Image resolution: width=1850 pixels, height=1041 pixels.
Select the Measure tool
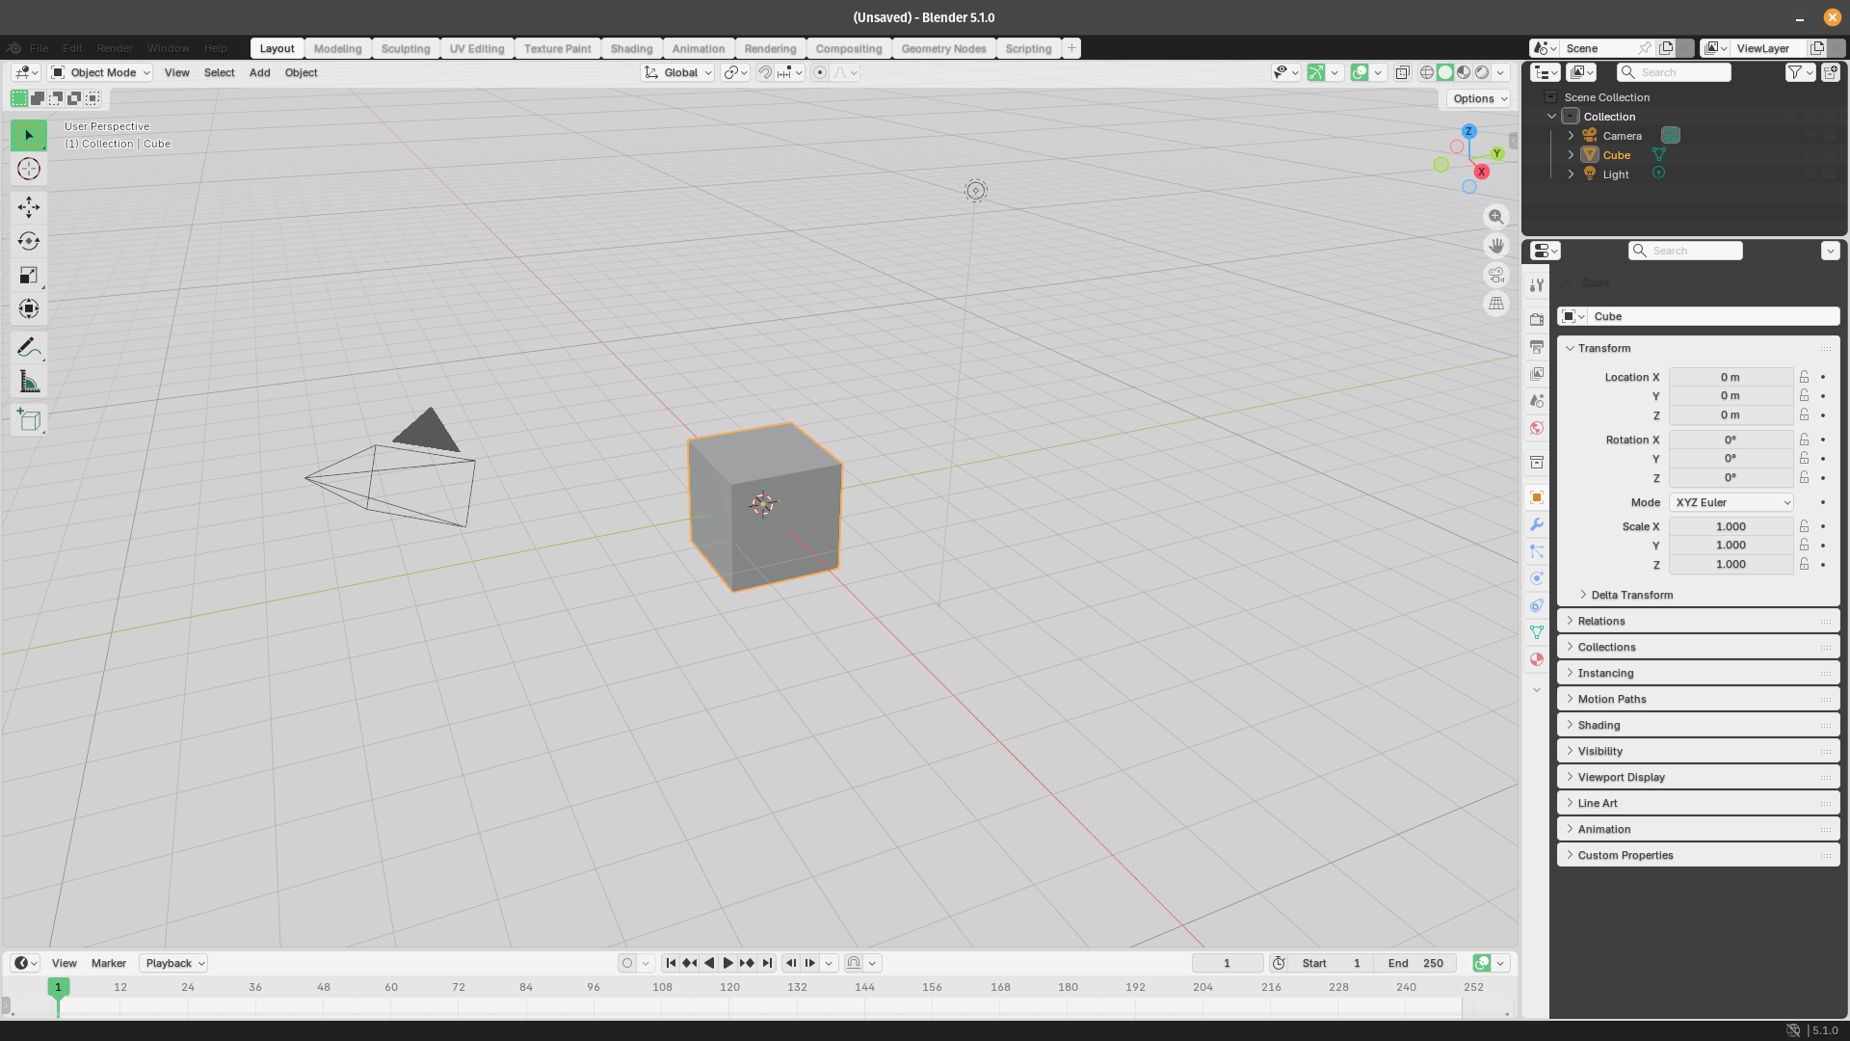click(x=29, y=382)
